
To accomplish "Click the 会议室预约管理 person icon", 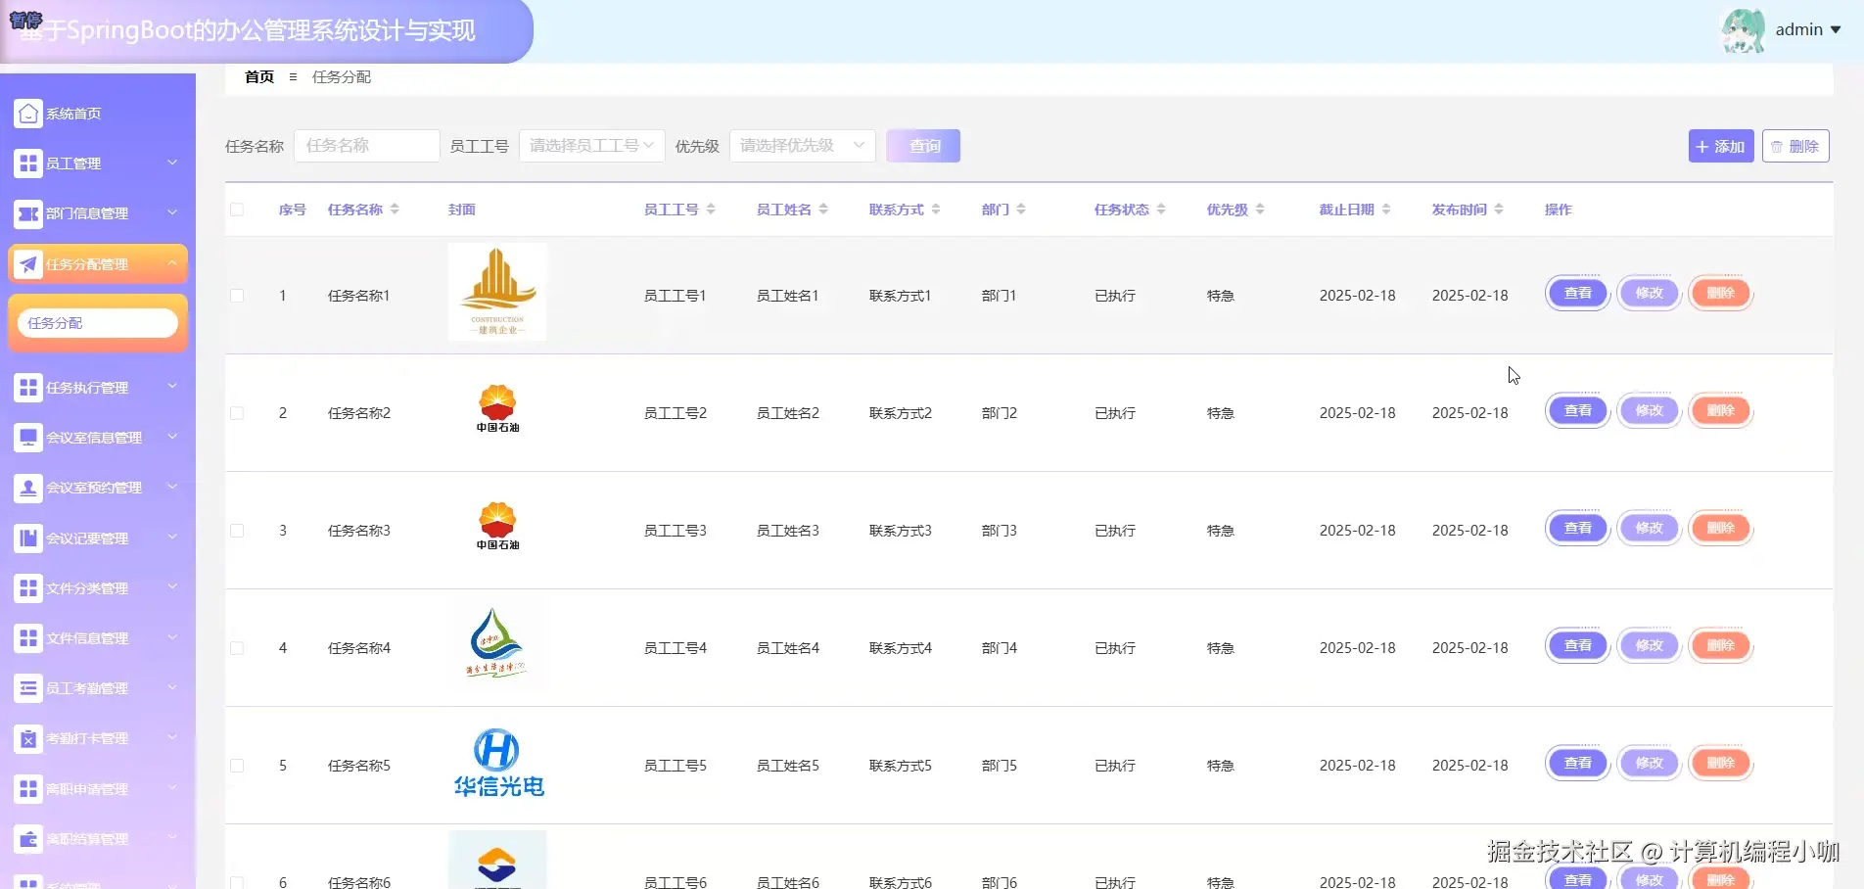I will tap(28, 488).
